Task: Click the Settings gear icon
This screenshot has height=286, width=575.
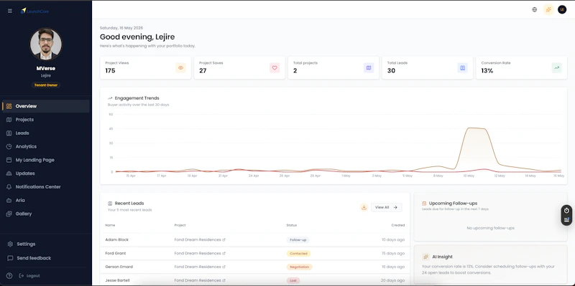Action: (x=10, y=244)
